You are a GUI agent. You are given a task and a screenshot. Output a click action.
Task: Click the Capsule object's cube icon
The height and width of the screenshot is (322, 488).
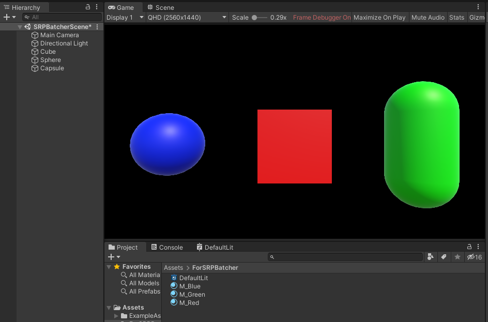(x=35, y=68)
